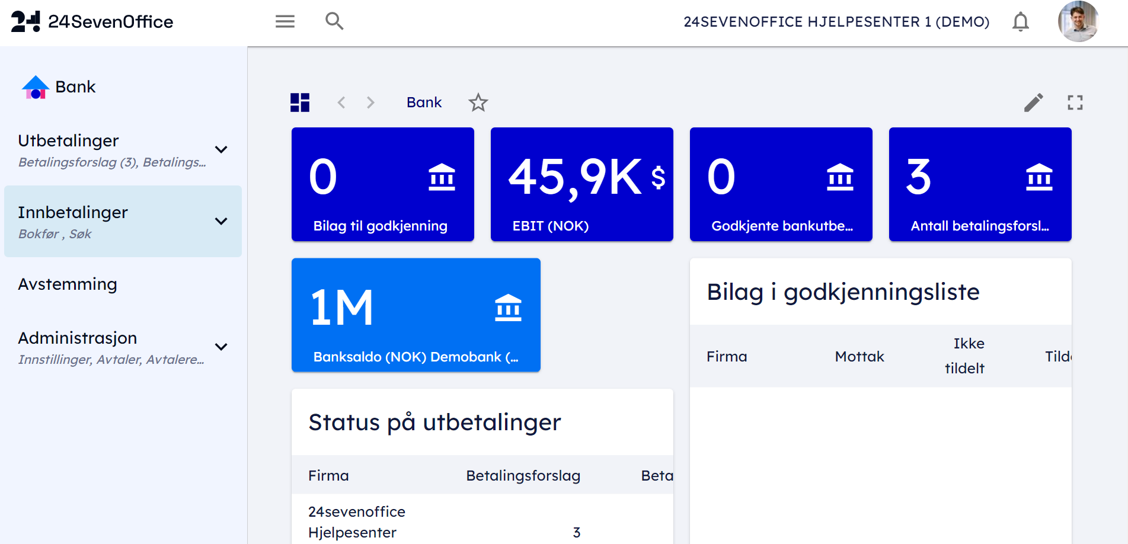Expand the Utbetalinger menu section
Image resolution: width=1128 pixels, height=544 pixels.
click(221, 149)
